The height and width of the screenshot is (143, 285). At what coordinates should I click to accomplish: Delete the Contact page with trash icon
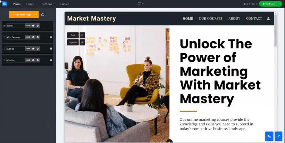click(x=51, y=60)
